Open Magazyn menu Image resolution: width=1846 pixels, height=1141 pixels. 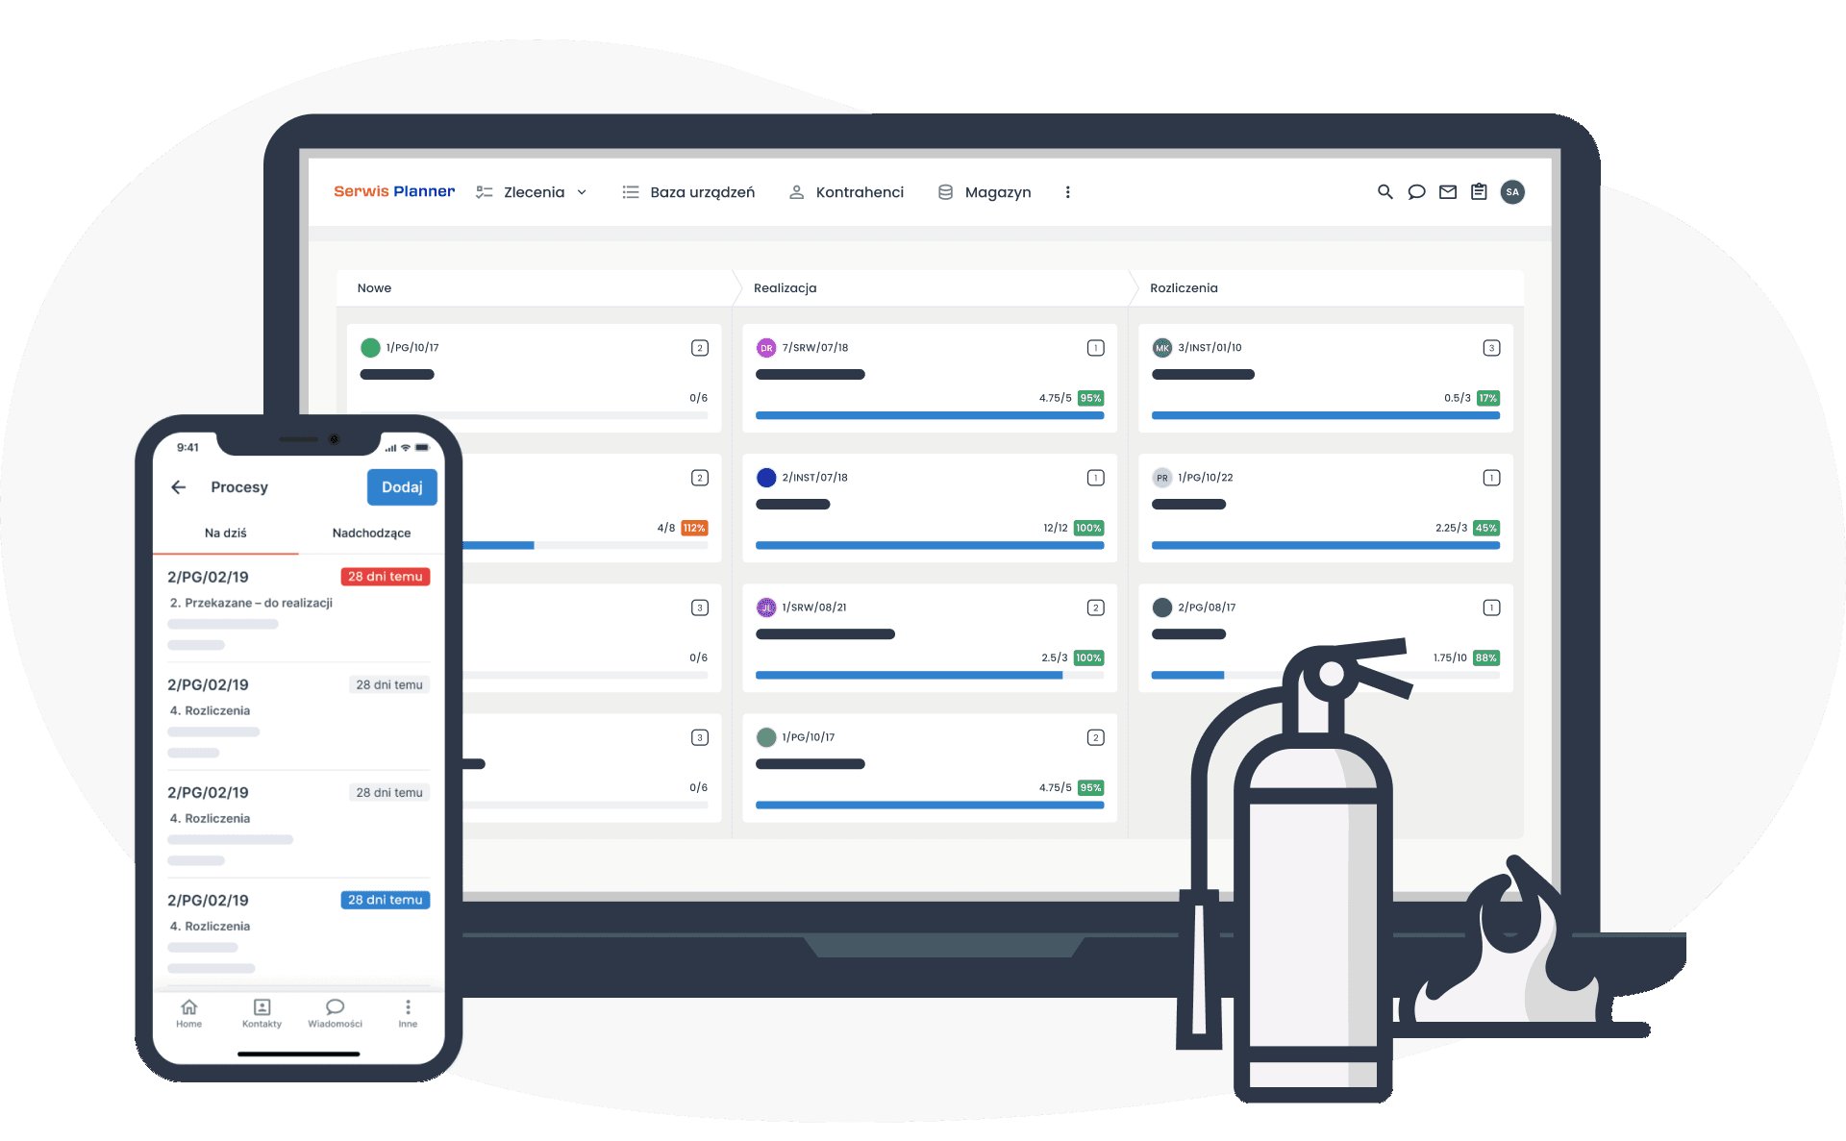point(984,192)
